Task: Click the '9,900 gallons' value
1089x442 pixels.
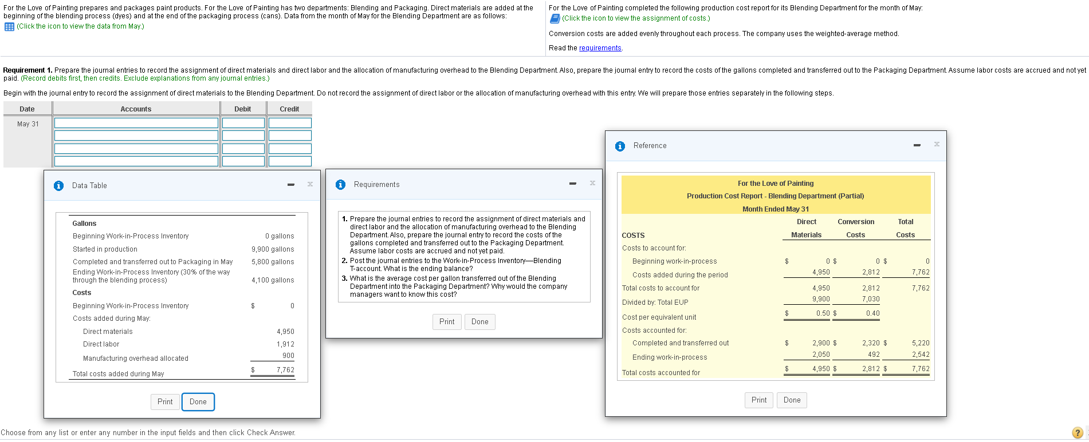Action: (273, 249)
